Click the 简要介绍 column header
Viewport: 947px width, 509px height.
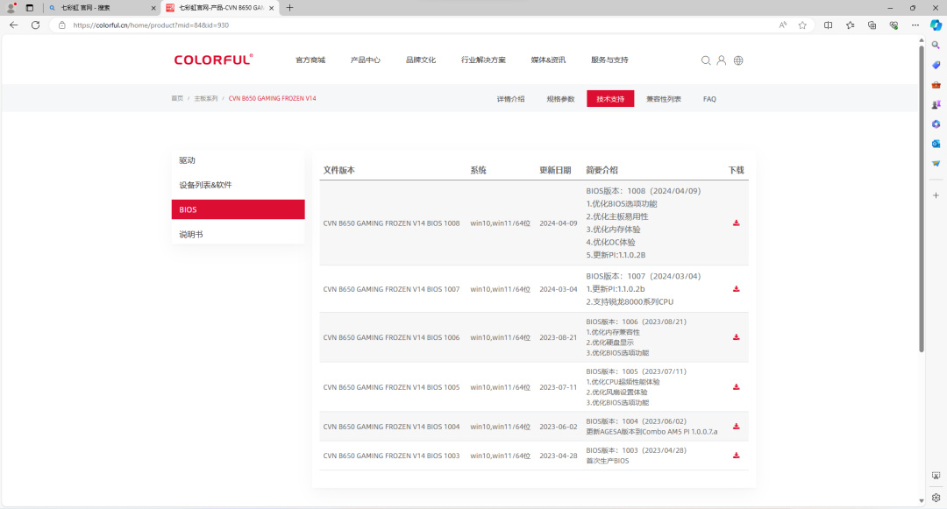click(602, 170)
